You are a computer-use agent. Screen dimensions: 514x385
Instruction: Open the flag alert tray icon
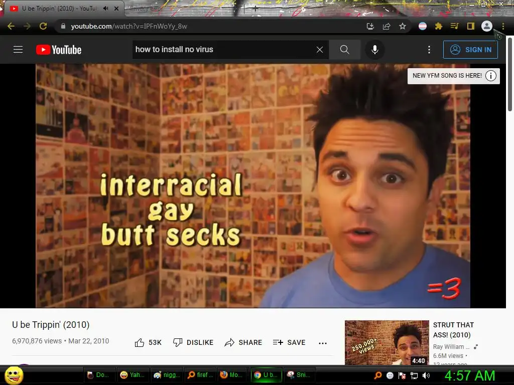[x=402, y=375]
